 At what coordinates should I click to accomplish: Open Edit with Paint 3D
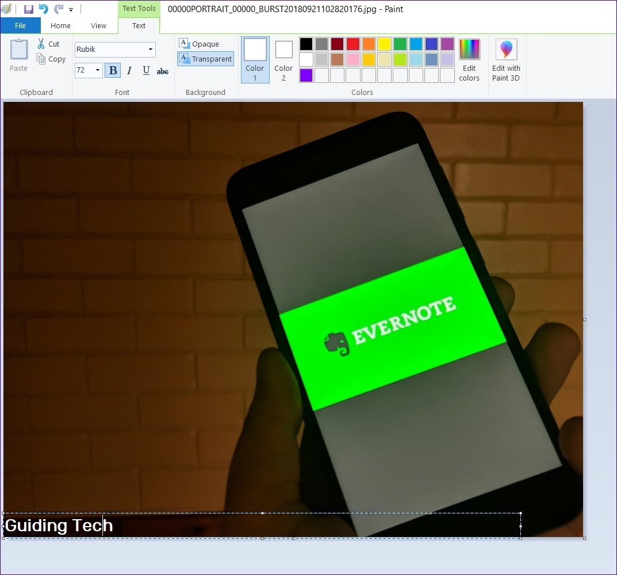coord(506,60)
